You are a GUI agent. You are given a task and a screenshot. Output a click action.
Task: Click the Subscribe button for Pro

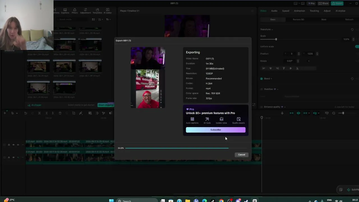pyautogui.click(x=216, y=130)
